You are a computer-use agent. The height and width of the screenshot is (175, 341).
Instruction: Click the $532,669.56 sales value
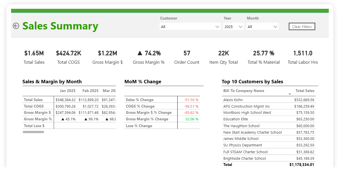point(304,100)
